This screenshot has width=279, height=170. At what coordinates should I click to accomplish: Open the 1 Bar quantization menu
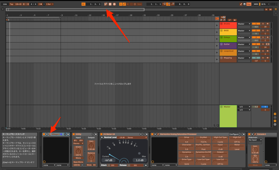point(49,4)
